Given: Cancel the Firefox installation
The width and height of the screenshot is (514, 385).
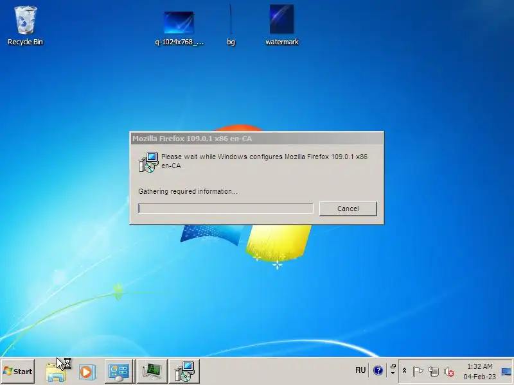Looking at the screenshot, I should pyautogui.click(x=348, y=209).
